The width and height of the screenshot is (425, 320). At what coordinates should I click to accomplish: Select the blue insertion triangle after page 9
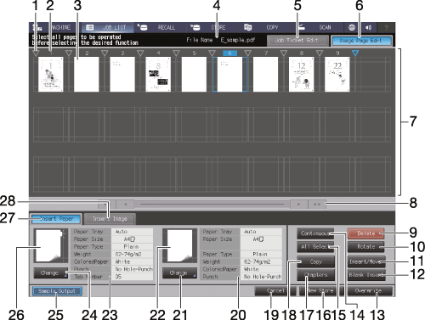[x=355, y=53]
